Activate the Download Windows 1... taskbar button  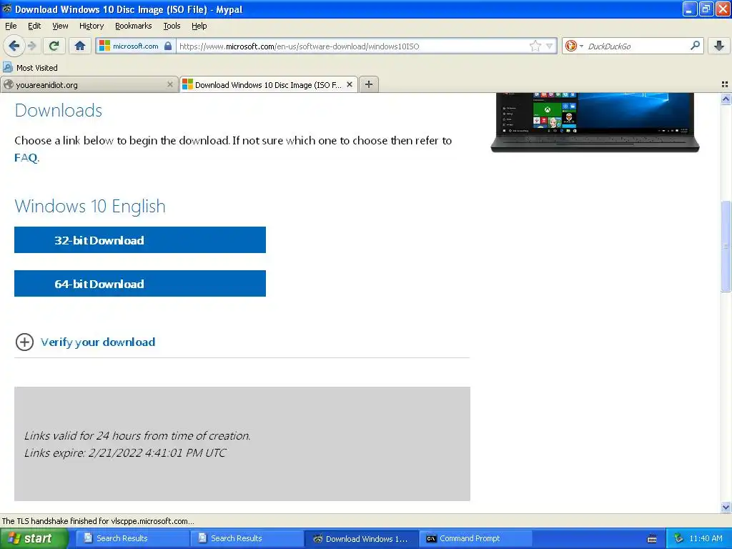click(361, 539)
